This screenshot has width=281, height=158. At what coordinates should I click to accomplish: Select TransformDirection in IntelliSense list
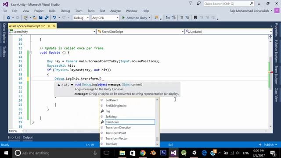[127, 128]
